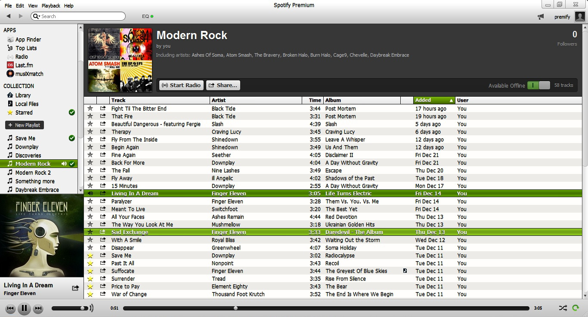The height and width of the screenshot is (317, 588).
Task: Sort by the Added column
Action: click(x=434, y=100)
